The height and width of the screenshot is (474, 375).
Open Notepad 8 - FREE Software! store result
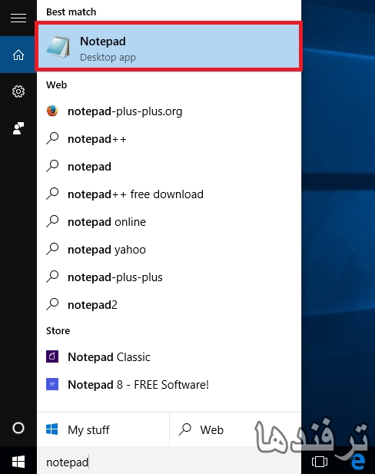(169, 385)
